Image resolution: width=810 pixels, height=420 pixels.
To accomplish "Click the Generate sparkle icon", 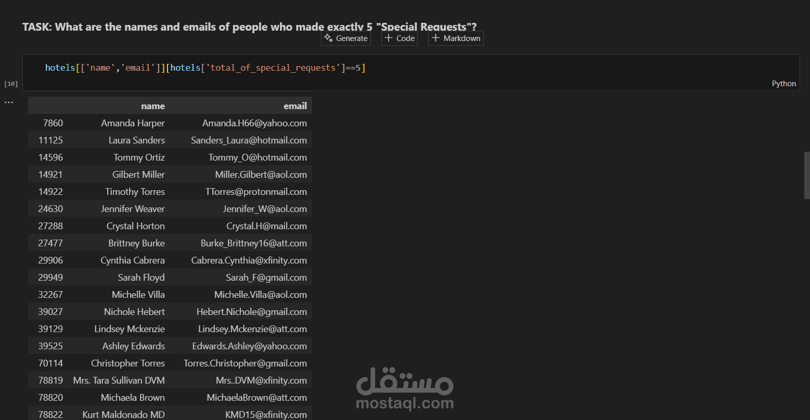I will tap(328, 38).
